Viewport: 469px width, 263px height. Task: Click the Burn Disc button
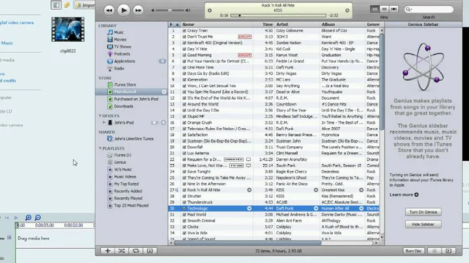pyautogui.click(x=414, y=251)
